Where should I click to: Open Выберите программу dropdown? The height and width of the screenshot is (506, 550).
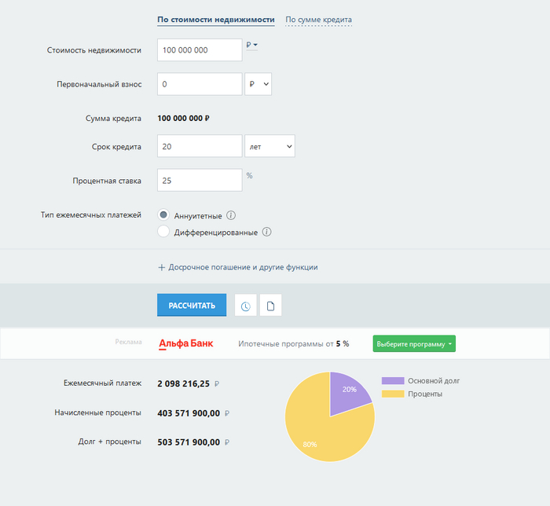pos(413,344)
